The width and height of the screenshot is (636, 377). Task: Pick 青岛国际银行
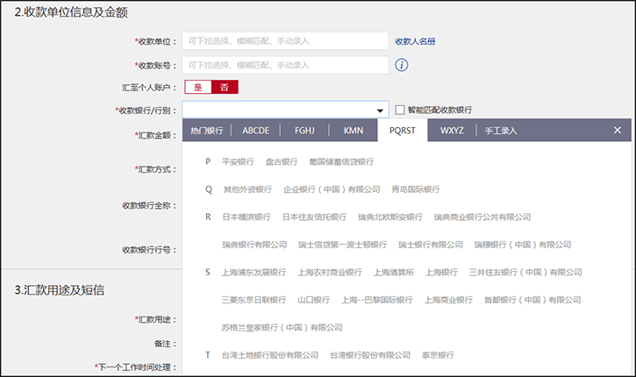415,189
